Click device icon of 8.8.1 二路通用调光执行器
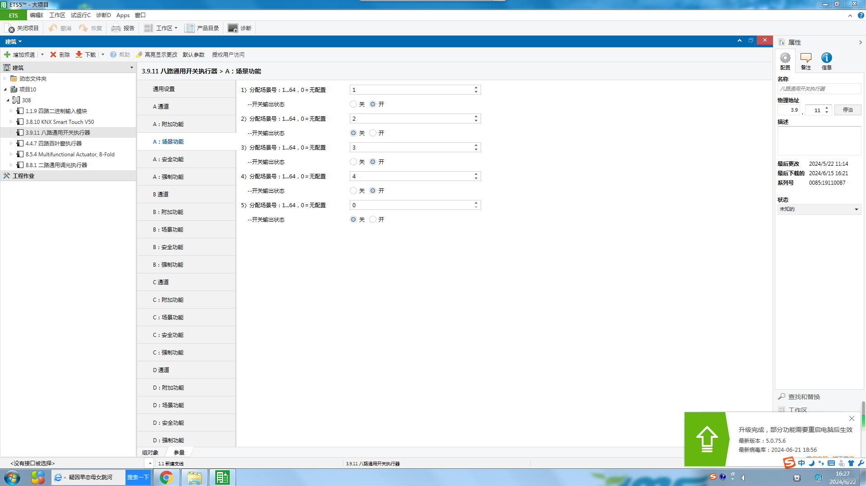This screenshot has width=866, height=486. tap(20, 165)
